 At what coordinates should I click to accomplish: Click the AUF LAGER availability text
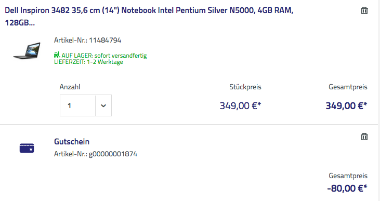(x=104, y=56)
